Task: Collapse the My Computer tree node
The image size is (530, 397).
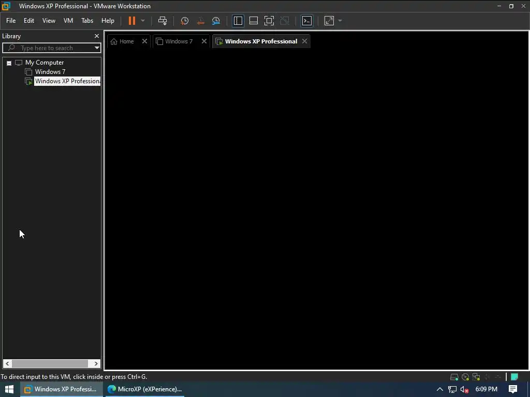Action: 9,63
